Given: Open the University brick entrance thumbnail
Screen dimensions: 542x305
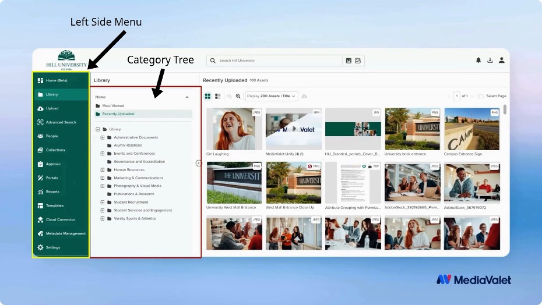Looking at the screenshot, I should click(x=413, y=129).
